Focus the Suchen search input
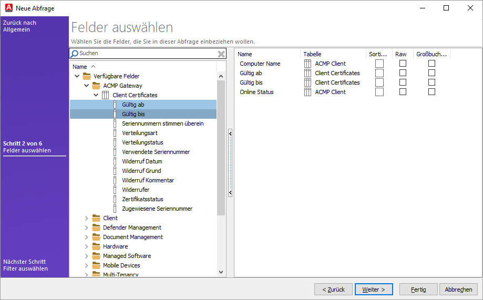Viewport: 483px width, 300px height. pos(148,54)
